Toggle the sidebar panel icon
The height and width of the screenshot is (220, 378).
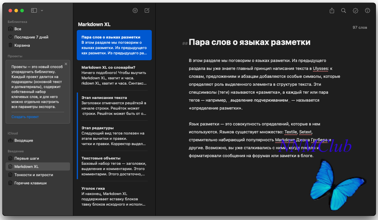point(34,11)
